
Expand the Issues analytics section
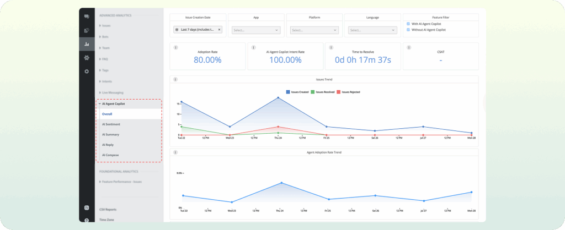105,26
